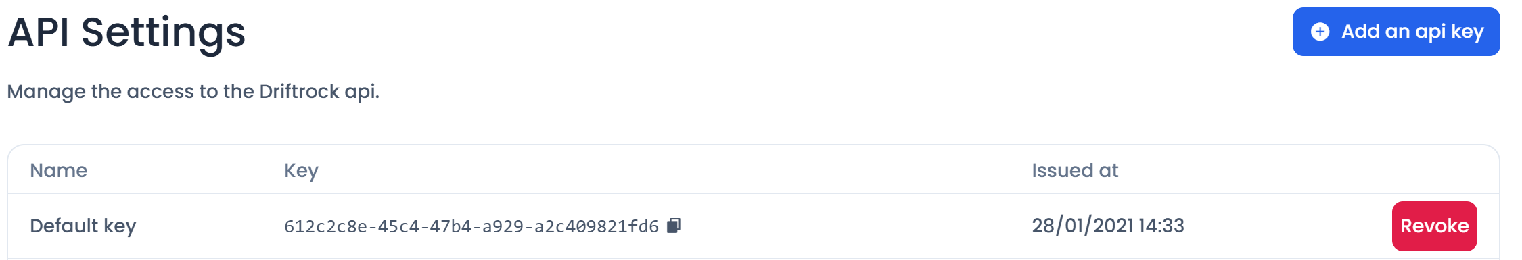Select the key string starting with 612c2c8e
The width and height of the screenshot is (1522, 260).
tap(471, 226)
